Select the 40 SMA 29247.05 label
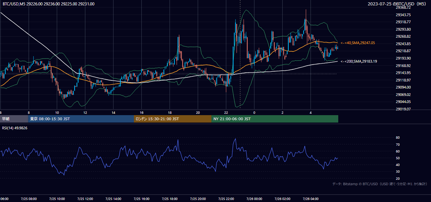The width and height of the screenshot is (431, 202). pyautogui.click(x=358, y=43)
